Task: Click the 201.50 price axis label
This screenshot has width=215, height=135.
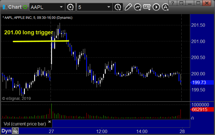Action: [198, 25]
